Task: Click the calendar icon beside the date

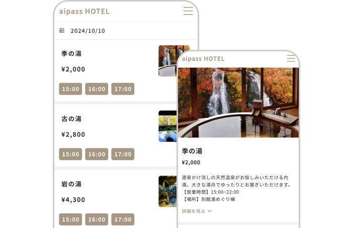Action: pos(62,31)
